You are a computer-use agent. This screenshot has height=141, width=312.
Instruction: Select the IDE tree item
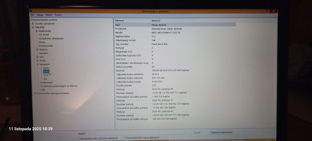(x=46, y=79)
